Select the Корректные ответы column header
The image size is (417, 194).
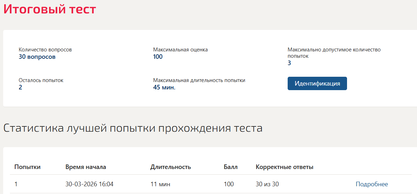point(284,167)
